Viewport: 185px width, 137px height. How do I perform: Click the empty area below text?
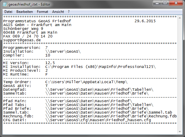[90, 129]
